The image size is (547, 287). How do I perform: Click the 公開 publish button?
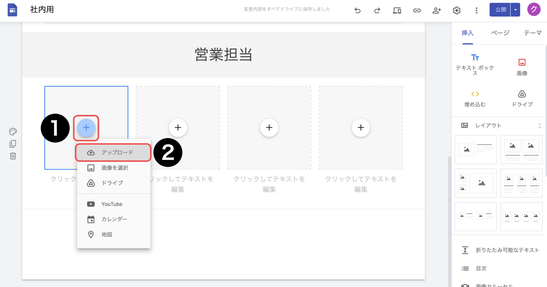point(500,10)
